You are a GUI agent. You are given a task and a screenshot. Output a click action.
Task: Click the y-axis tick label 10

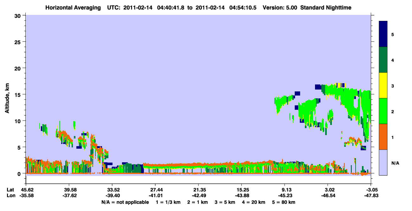[18, 121]
